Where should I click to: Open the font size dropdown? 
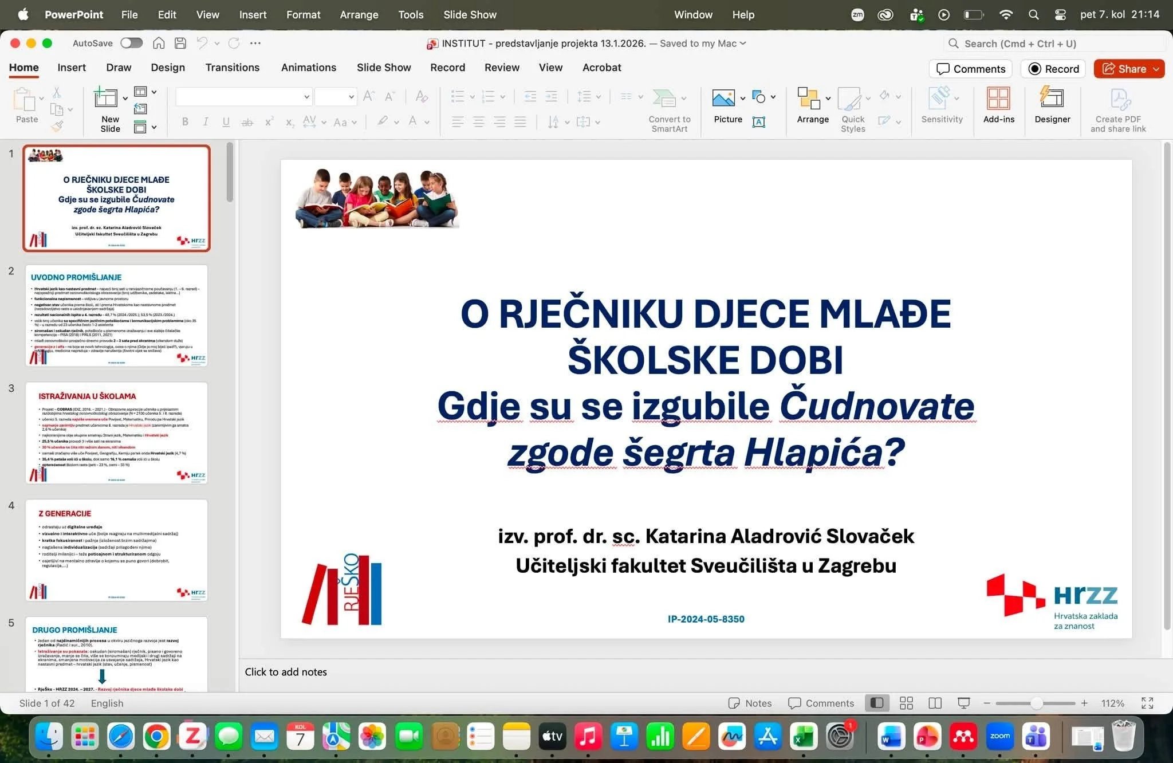pos(351,97)
